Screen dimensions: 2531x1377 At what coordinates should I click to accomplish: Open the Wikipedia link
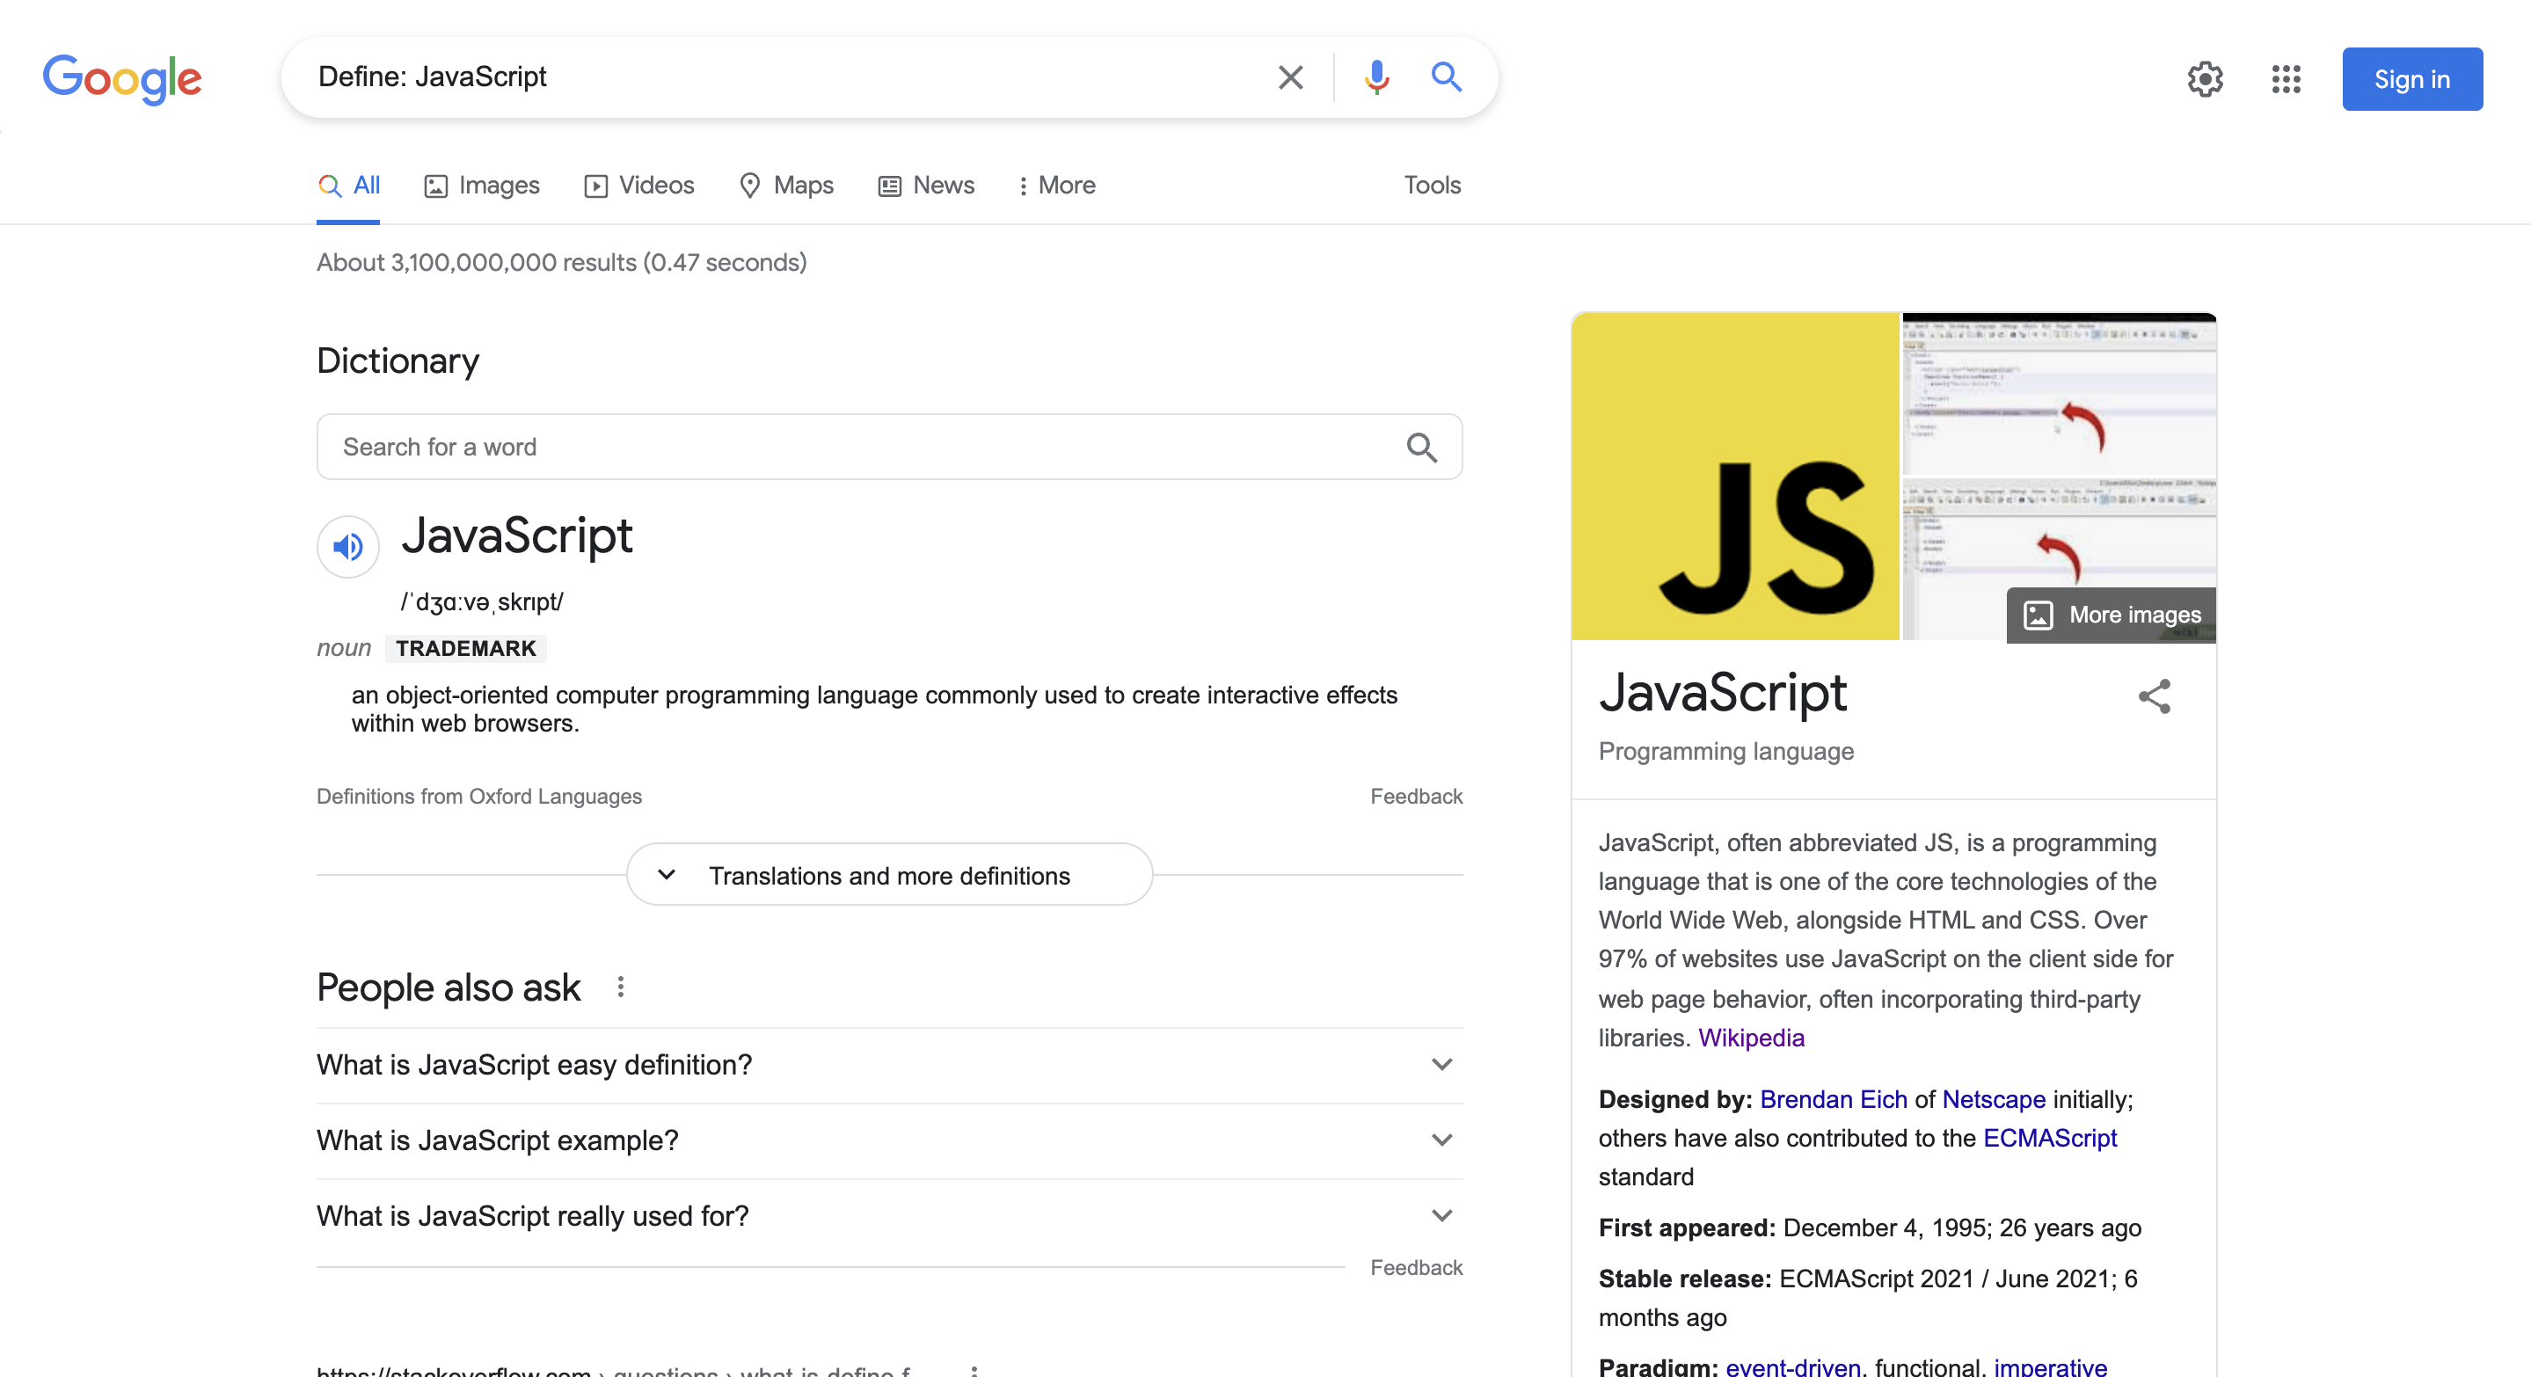[1751, 1038]
